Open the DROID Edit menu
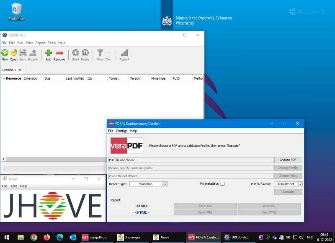Screen dimensions: 335x243 pos(12,43)
